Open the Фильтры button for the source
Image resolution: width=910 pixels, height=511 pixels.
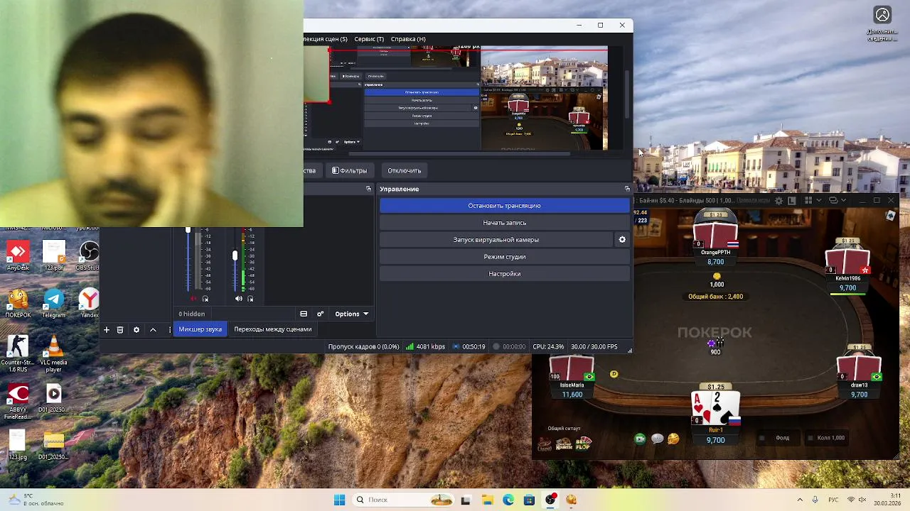click(350, 170)
